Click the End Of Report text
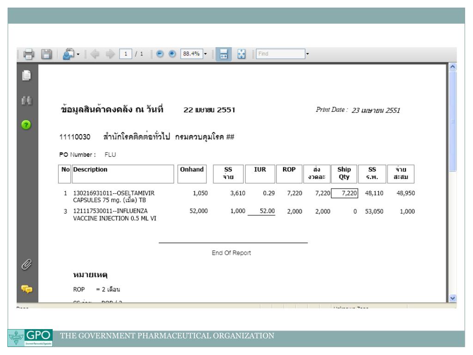 tap(231, 253)
